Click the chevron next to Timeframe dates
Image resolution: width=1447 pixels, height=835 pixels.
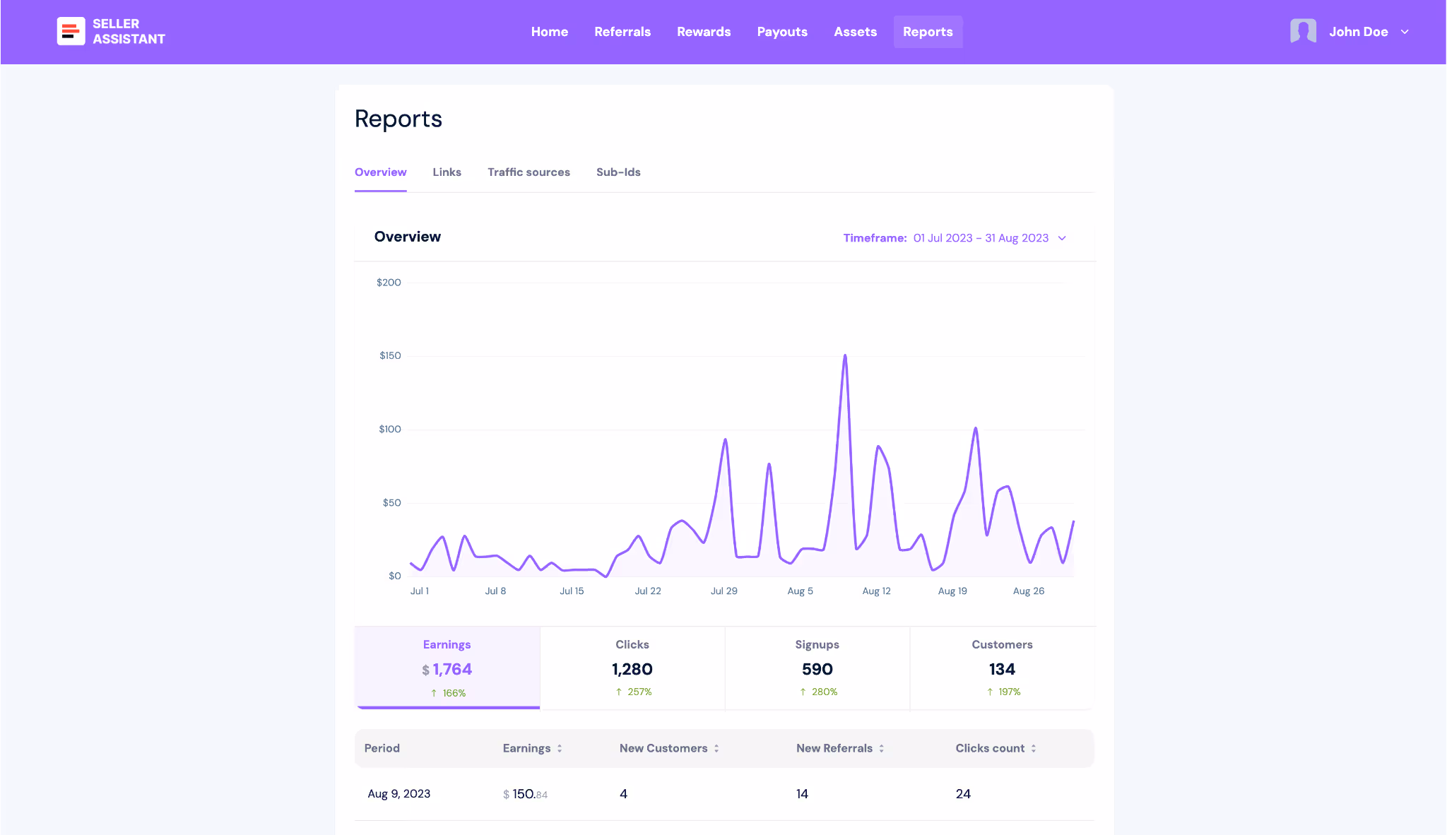(x=1062, y=238)
